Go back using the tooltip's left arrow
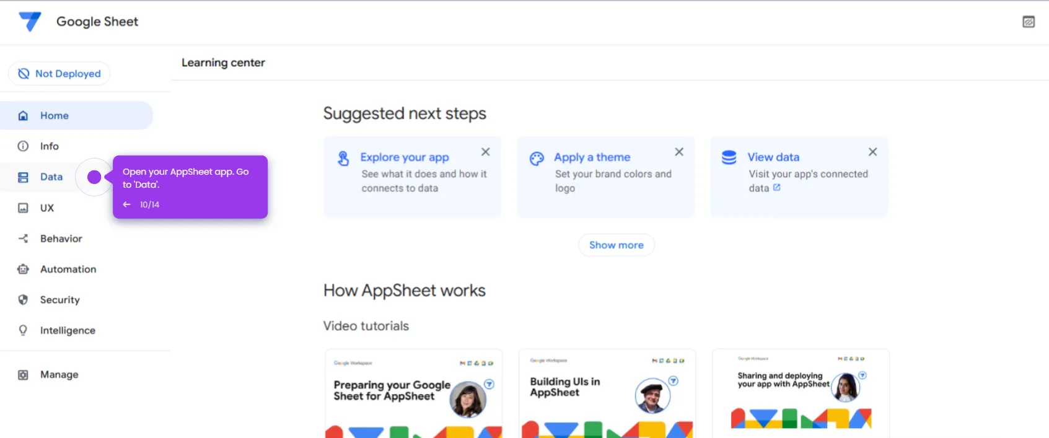This screenshot has height=438, width=1049. point(127,204)
